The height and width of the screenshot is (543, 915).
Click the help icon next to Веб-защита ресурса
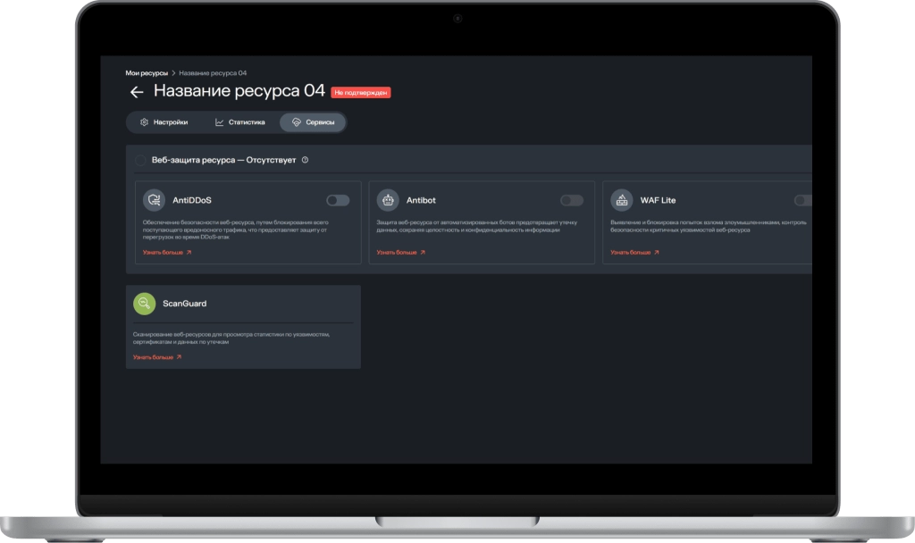[306, 160]
